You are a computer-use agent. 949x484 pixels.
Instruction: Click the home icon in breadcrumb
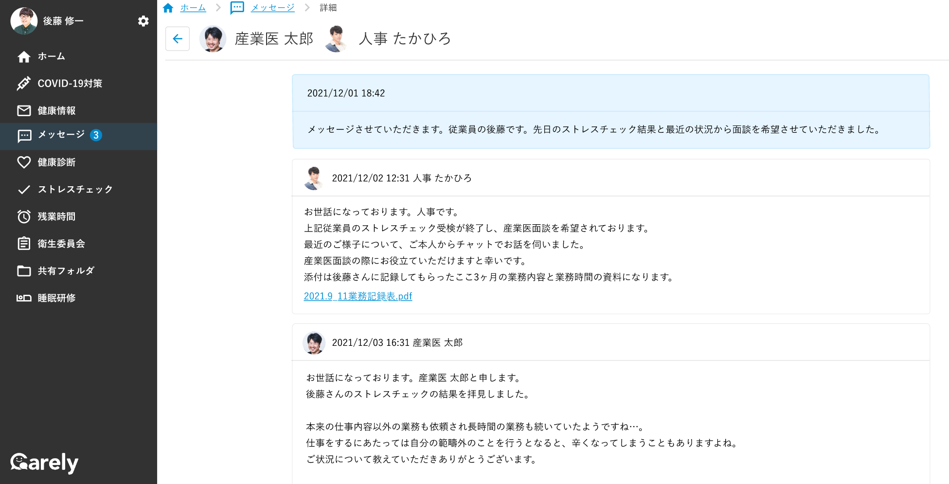click(168, 8)
